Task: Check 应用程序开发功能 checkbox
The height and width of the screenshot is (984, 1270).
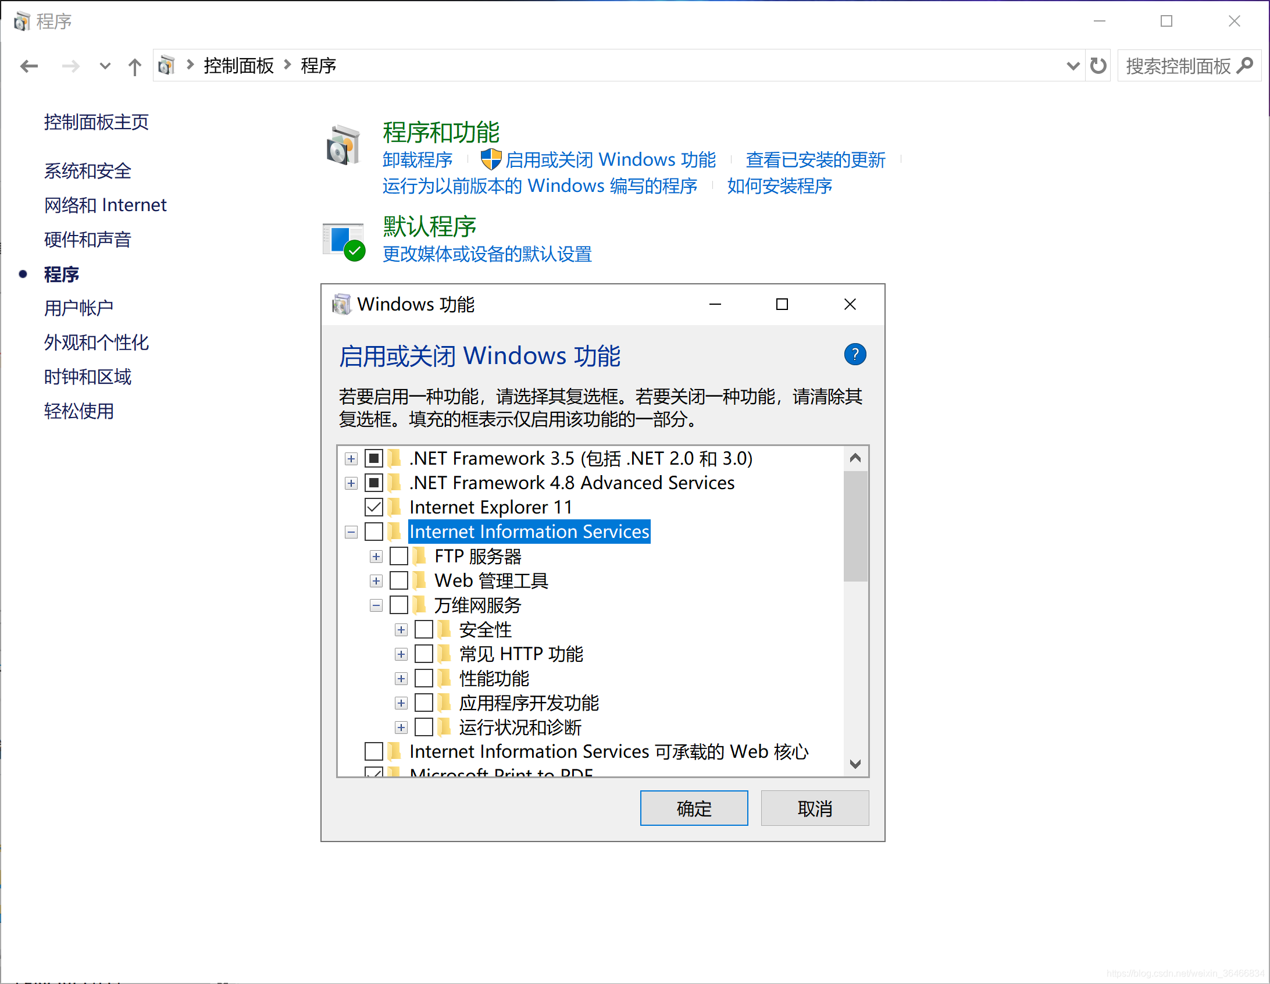Action: point(424,703)
